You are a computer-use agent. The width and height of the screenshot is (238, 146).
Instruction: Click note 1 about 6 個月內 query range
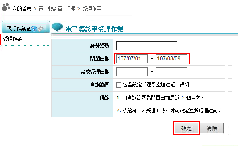pyautogui.click(x=160, y=98)
